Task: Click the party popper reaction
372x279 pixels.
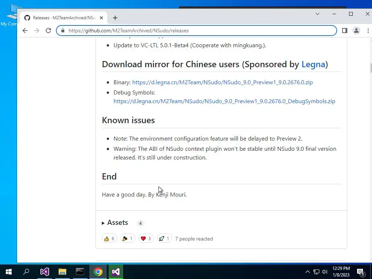Action: point(128,238)
